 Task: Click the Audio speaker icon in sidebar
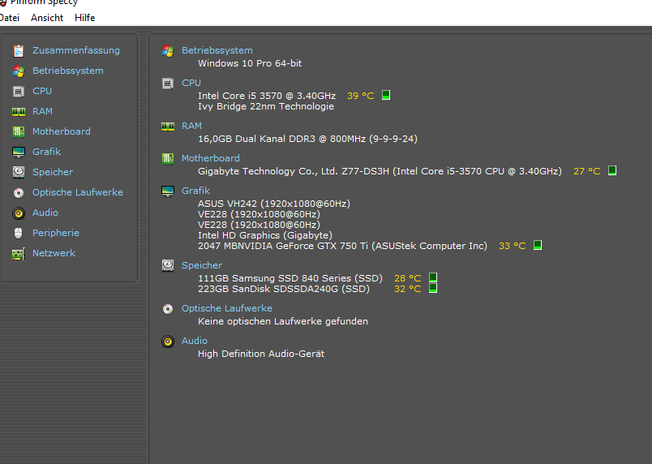(x=19, y=213)
